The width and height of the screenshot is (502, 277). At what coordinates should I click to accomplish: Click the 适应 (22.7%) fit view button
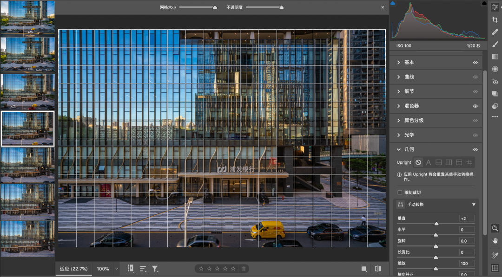pos(73,269)
